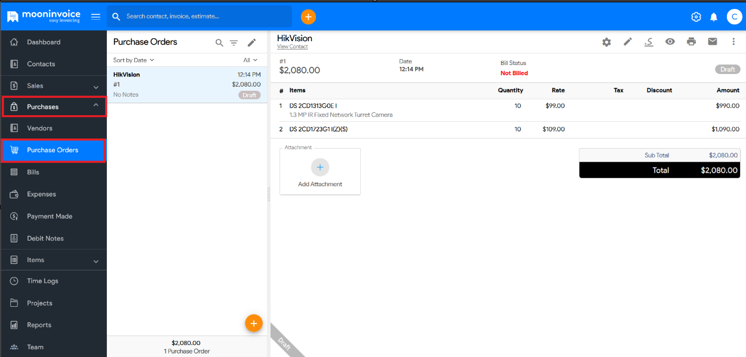Click the list edit pencil icon

pyautogui.click(x=252, y=42)
